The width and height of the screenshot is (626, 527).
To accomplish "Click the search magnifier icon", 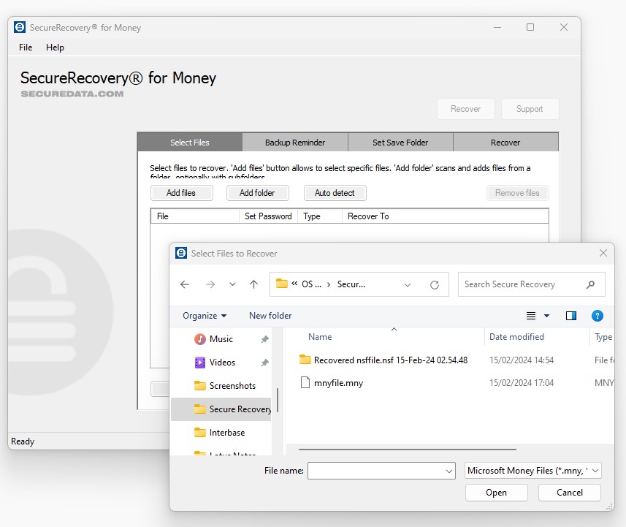I will click(590, 284).
